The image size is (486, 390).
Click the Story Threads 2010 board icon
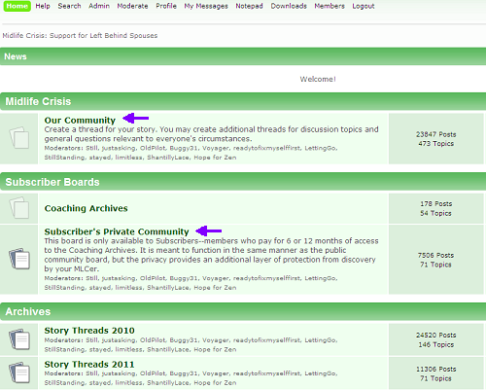click(x=19, y=339)
